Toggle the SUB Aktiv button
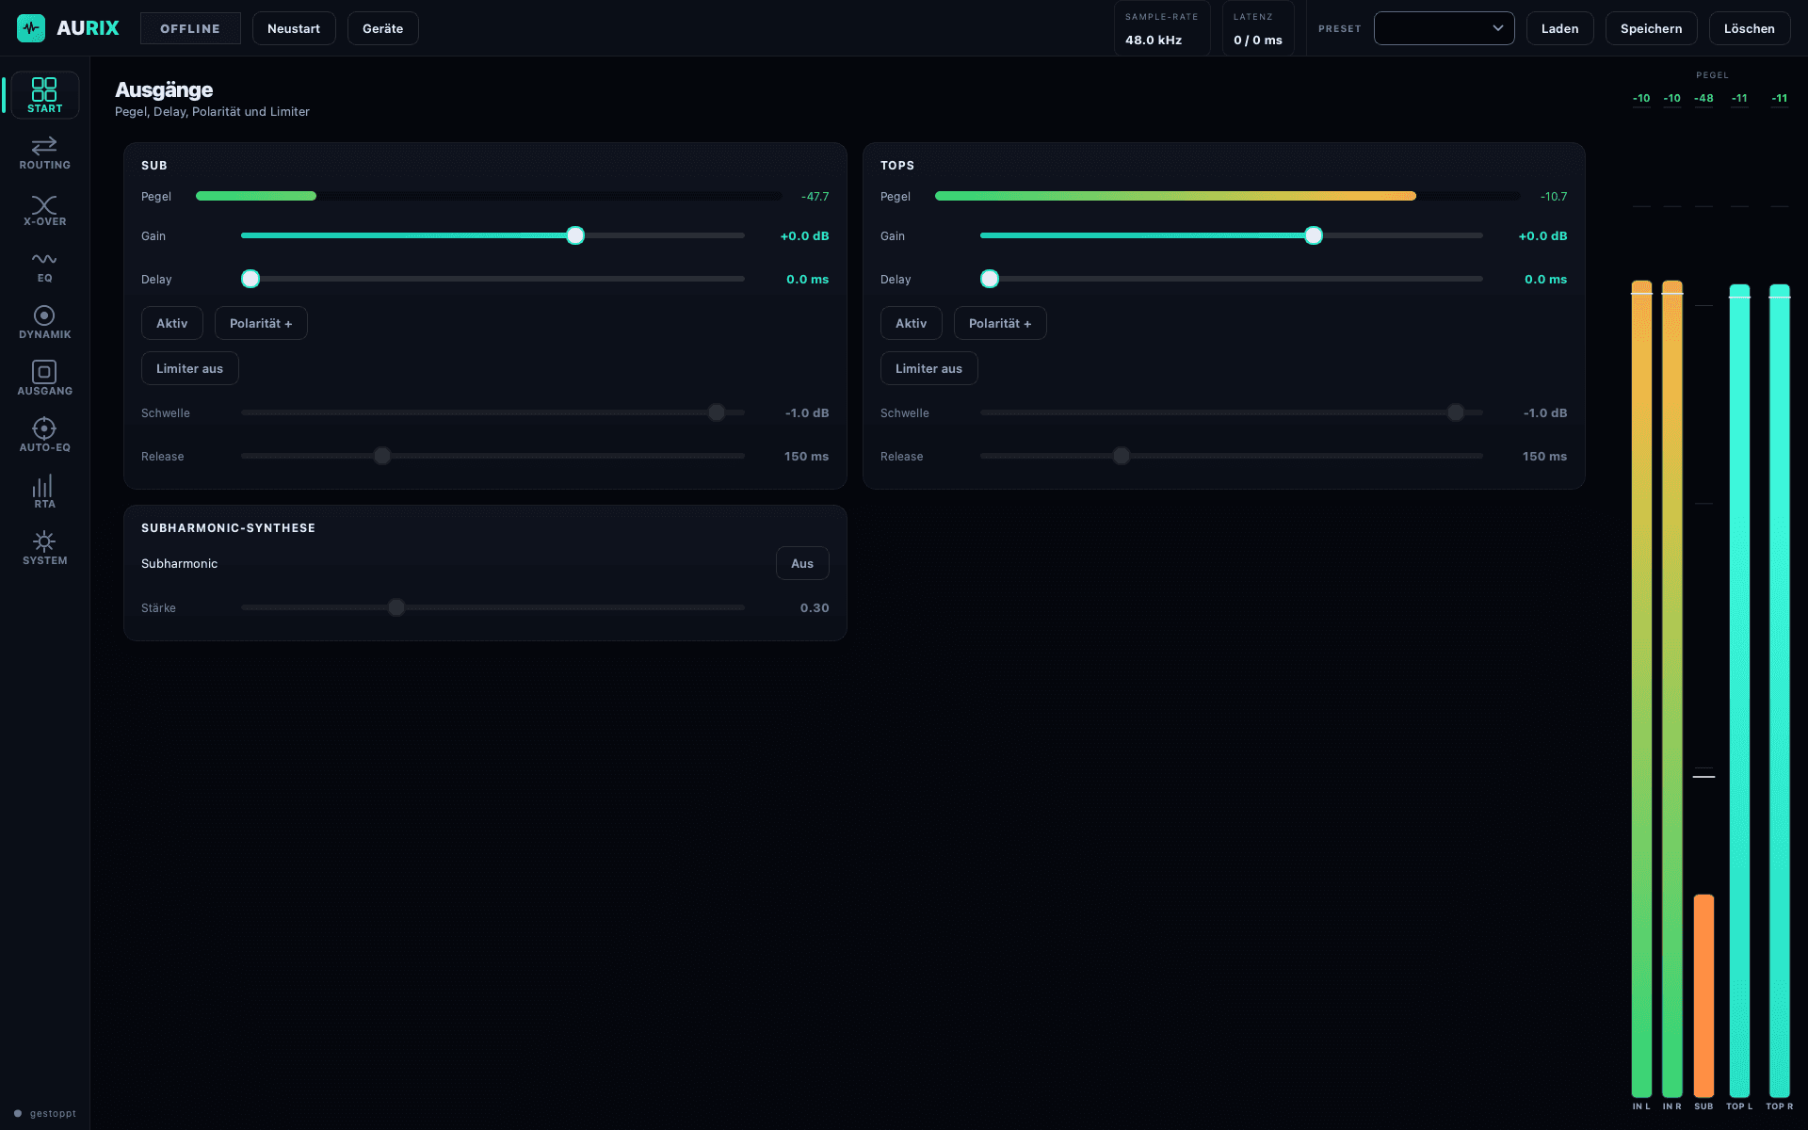 pos(172,323)
